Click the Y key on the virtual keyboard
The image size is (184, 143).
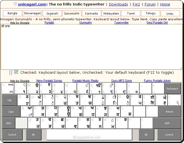click(x=86, y=100)
